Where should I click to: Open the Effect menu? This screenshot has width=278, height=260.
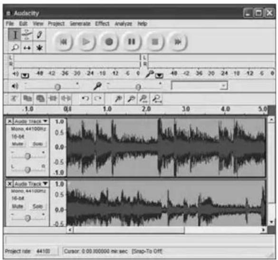click(x=102, y=24)
